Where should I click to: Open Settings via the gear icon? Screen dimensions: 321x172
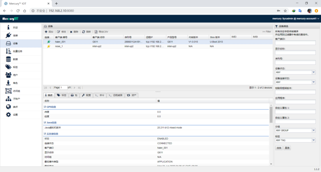(8, 115)
